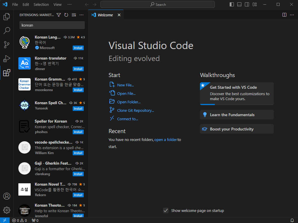Install Korean Spell Checker by Yunseok
298x223 pixels.
[78, 109]
